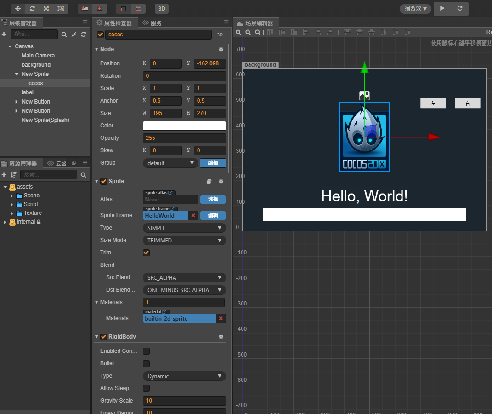Check the Bullet checkbox

click(146, 363)
